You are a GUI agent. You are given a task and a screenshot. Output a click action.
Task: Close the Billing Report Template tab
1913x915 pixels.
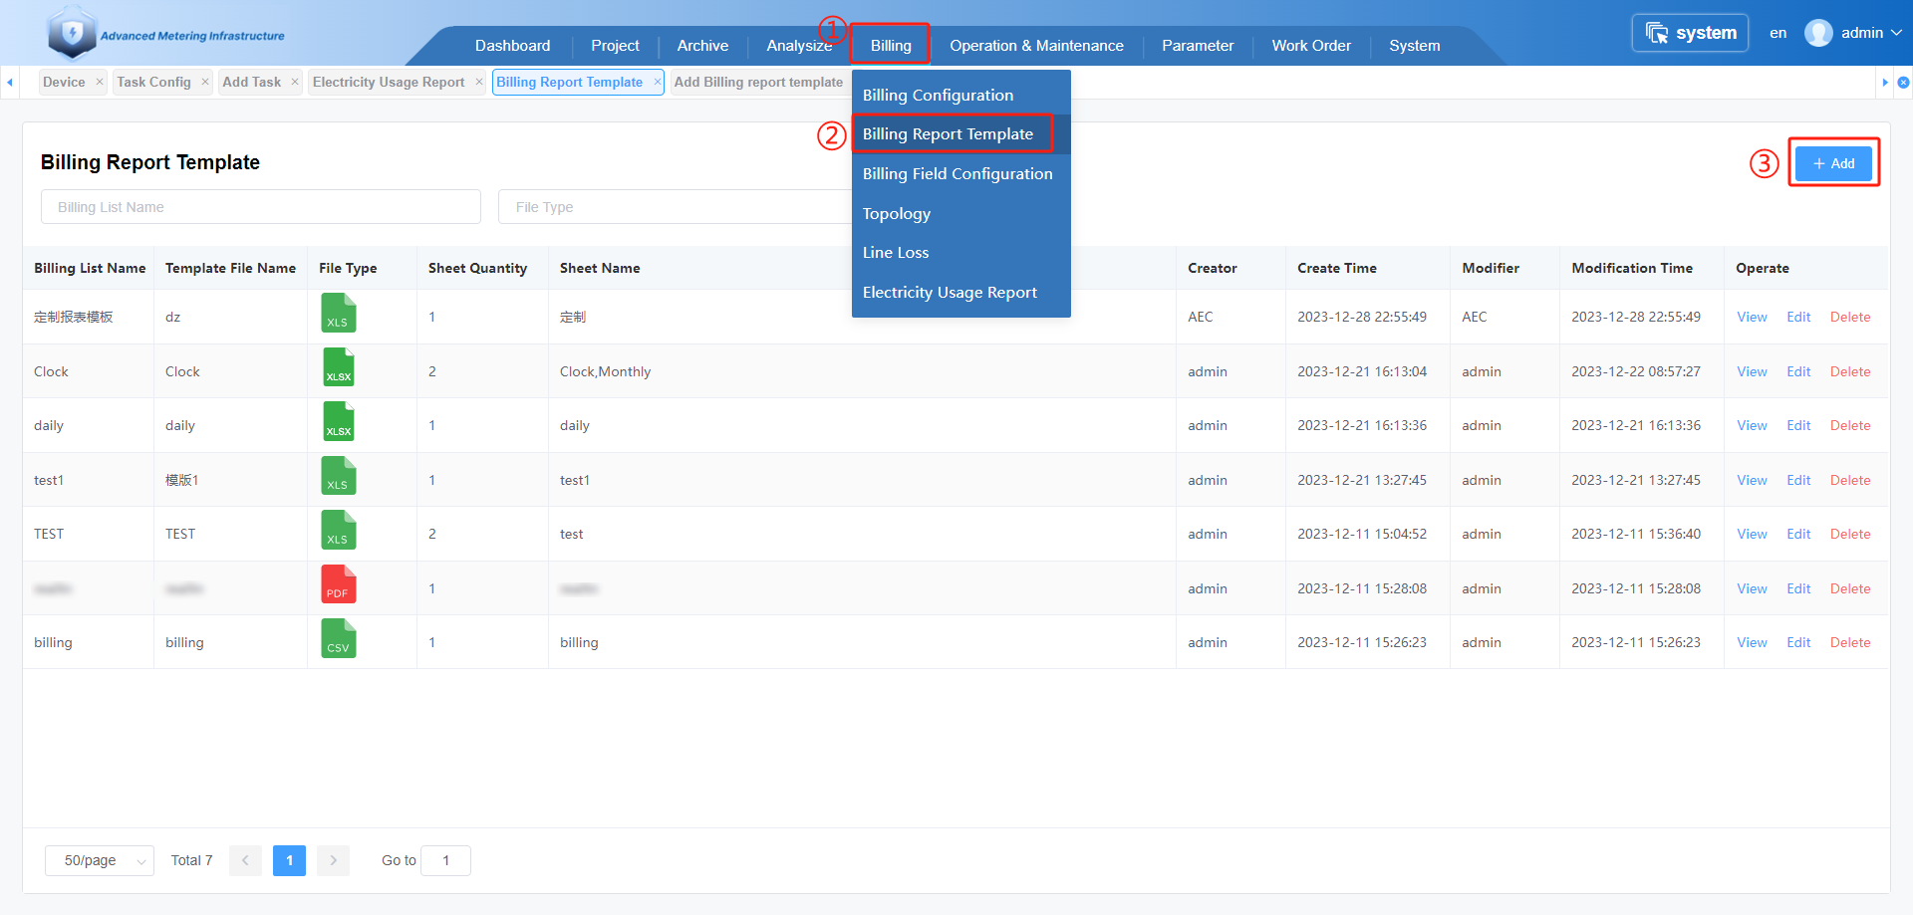658,82
